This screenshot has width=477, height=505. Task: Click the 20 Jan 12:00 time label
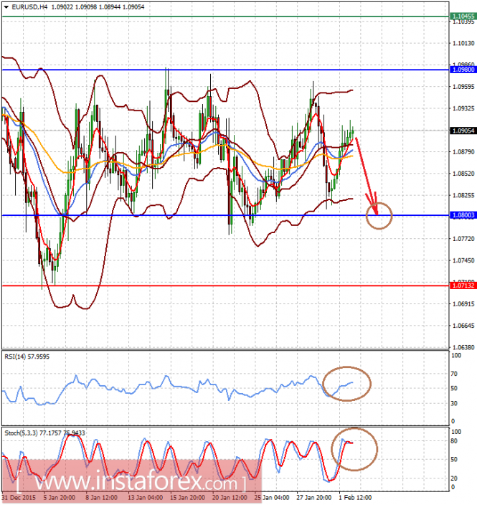[x=230, y=498]
